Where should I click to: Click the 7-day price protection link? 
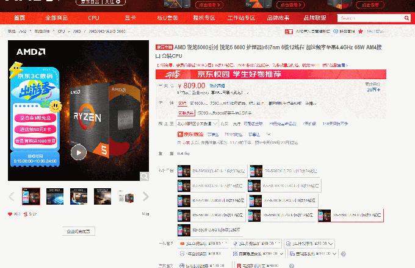(309, 123)
